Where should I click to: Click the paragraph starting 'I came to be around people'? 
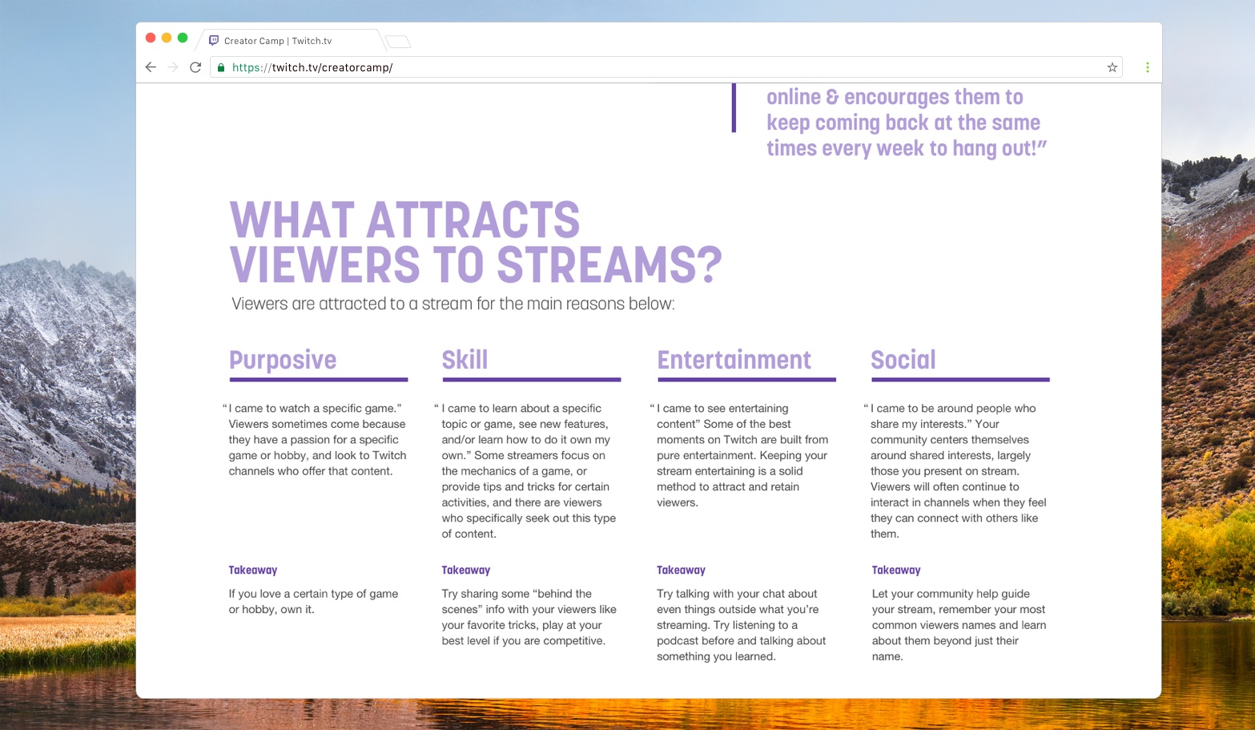click(x=956, y=470)
